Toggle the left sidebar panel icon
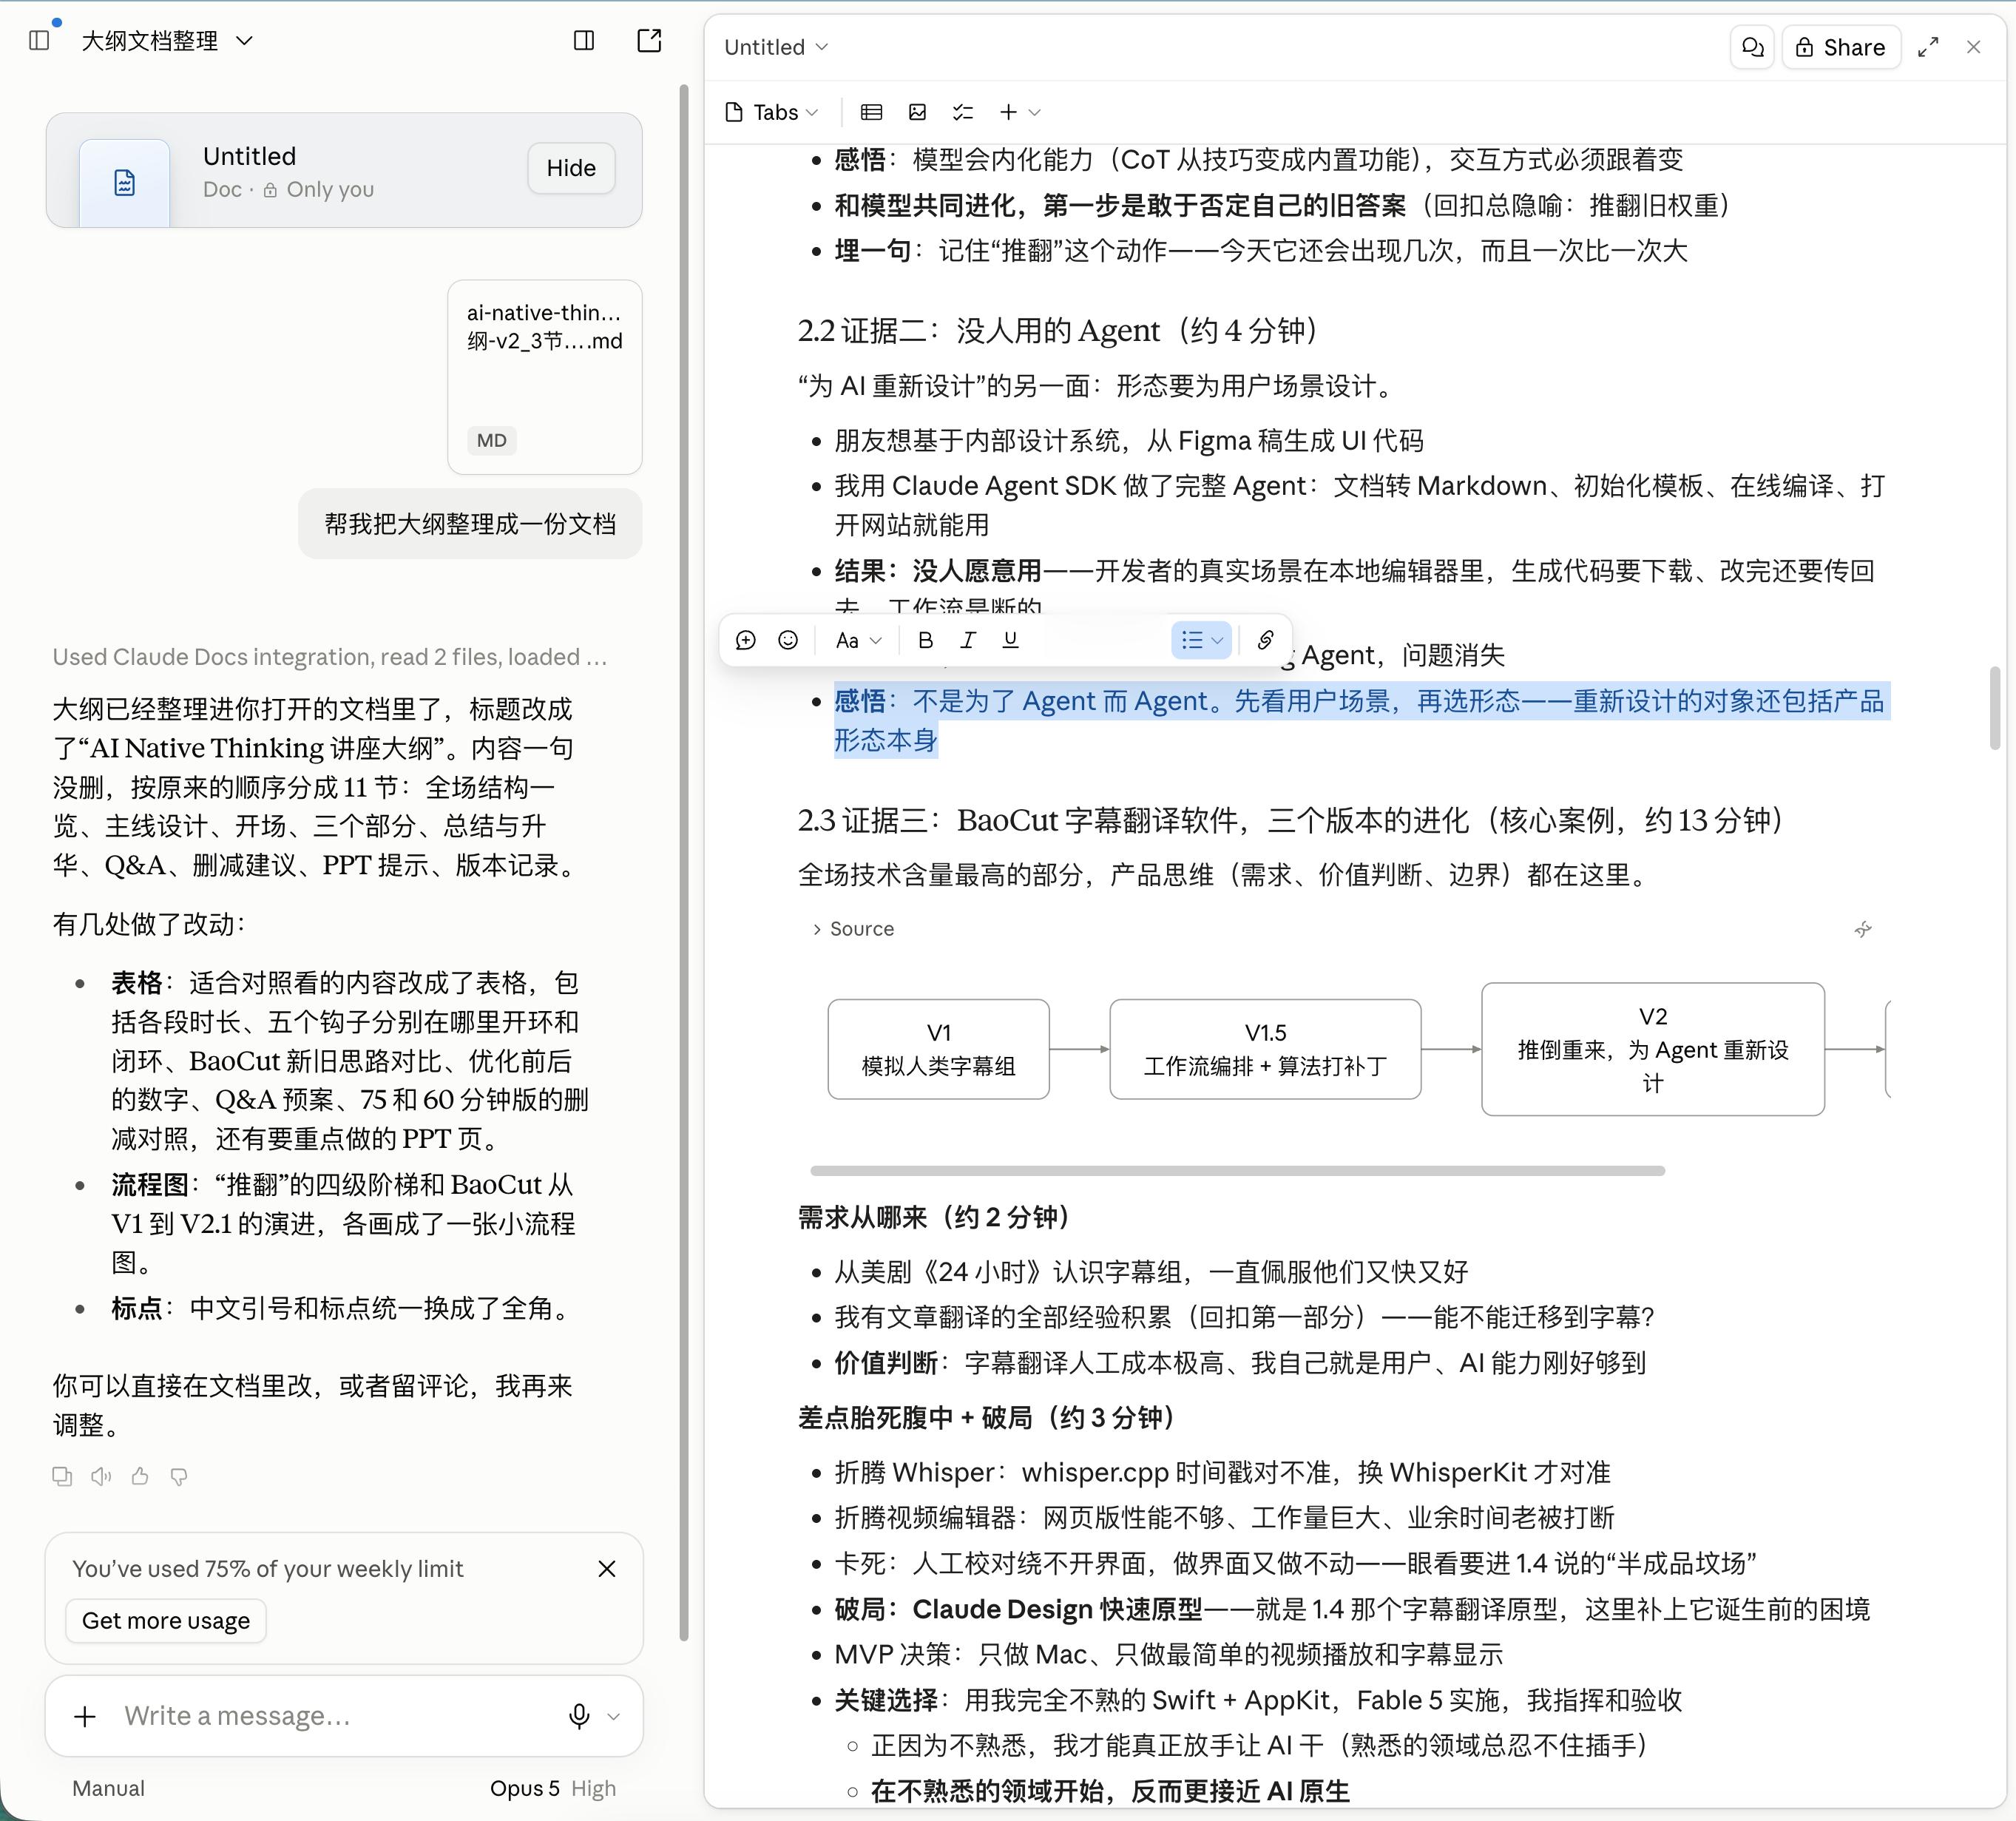The height and width of the screenshot is (1821, 2016). point(39,41)
